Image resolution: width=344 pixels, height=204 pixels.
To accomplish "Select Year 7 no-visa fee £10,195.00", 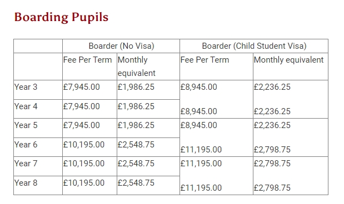I will pos(84,164).
